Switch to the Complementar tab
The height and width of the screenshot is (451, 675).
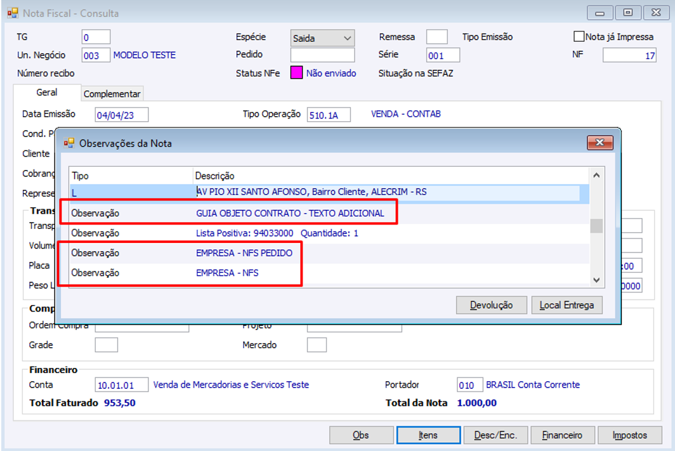tap(112, 94)
